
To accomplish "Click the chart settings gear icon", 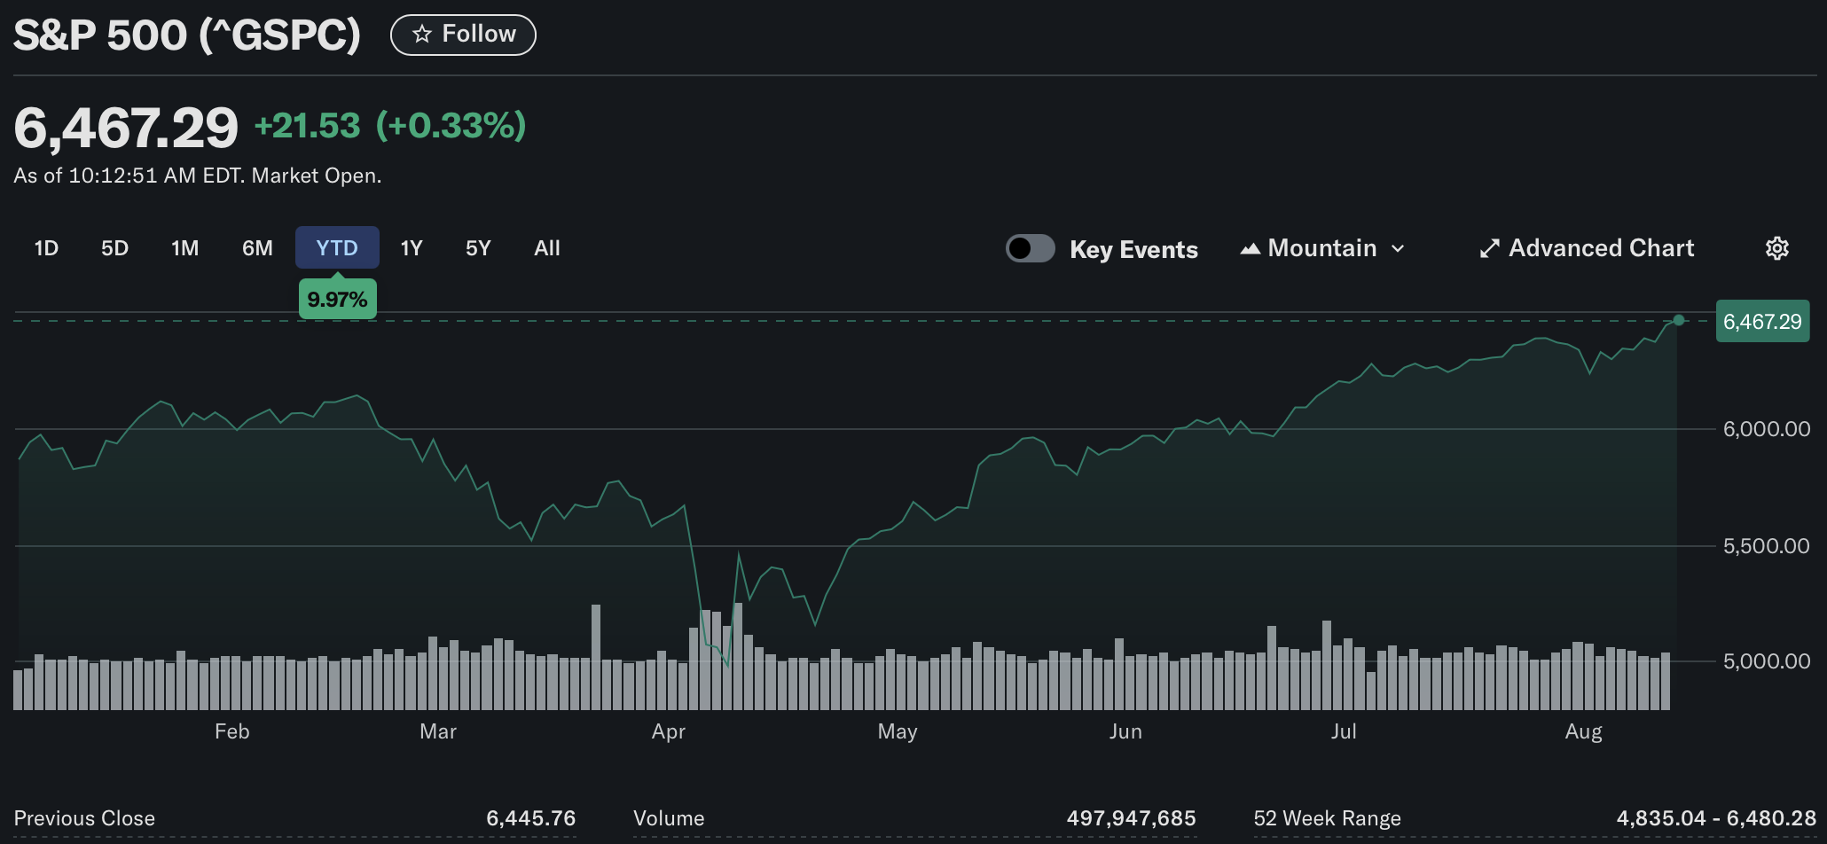I will pyautogui.click(x=1776, y=248).
